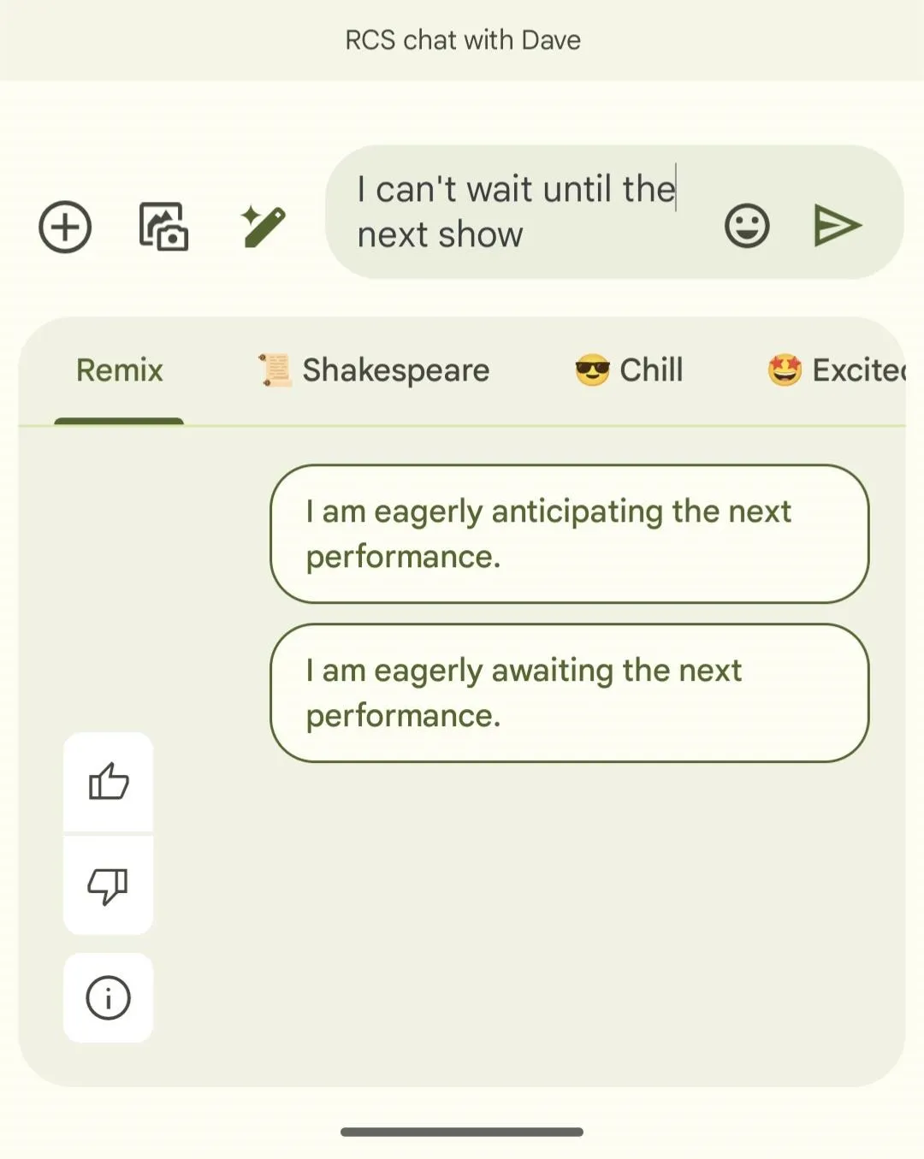
Task: Open the info circle icon
Action: tap(109, 997)
